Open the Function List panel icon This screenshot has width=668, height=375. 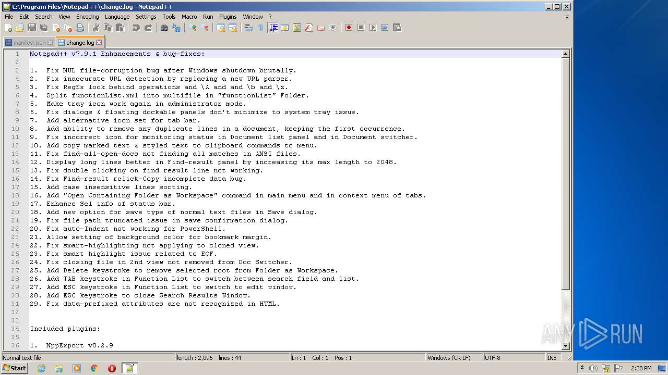coord(309,28)
